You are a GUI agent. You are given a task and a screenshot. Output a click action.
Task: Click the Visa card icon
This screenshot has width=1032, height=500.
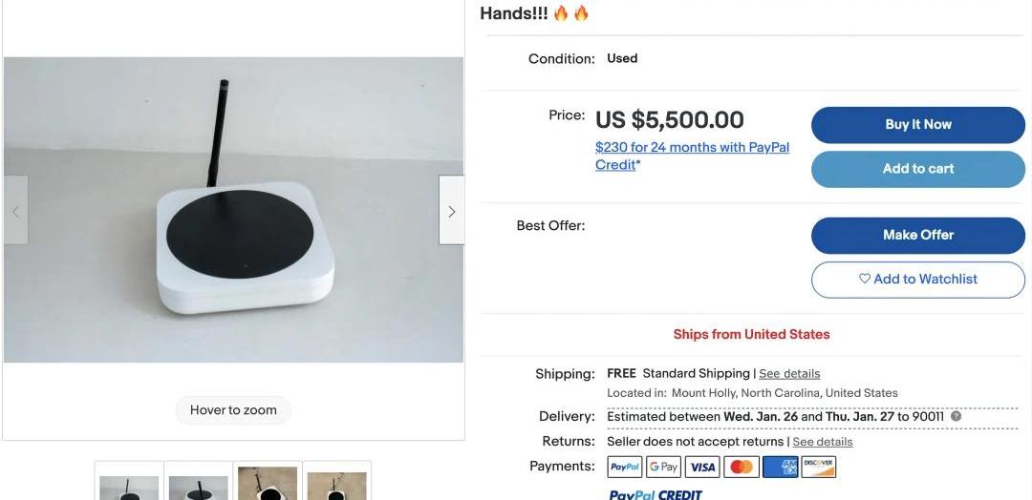click(702, 467)
